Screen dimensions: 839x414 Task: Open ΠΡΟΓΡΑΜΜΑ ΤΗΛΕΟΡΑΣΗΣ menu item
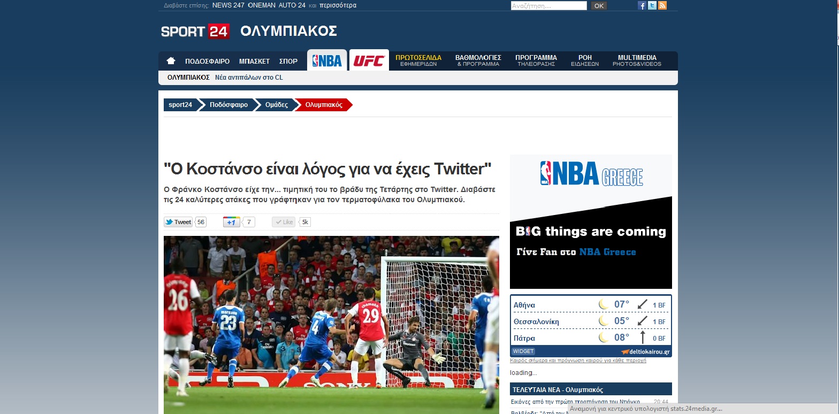(x=536, y=60)
